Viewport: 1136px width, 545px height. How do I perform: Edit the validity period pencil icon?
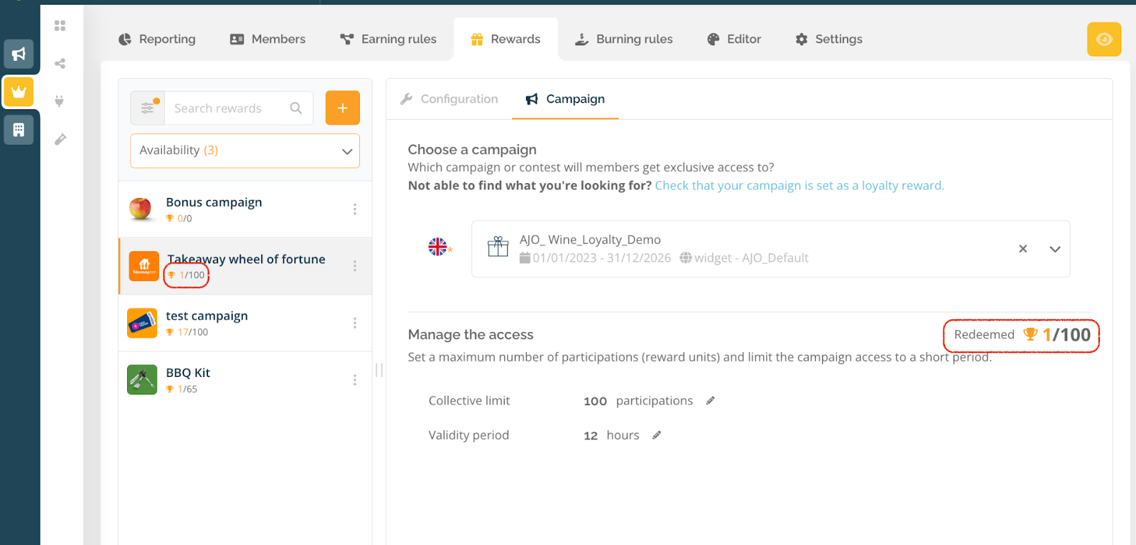coord(657,436)
